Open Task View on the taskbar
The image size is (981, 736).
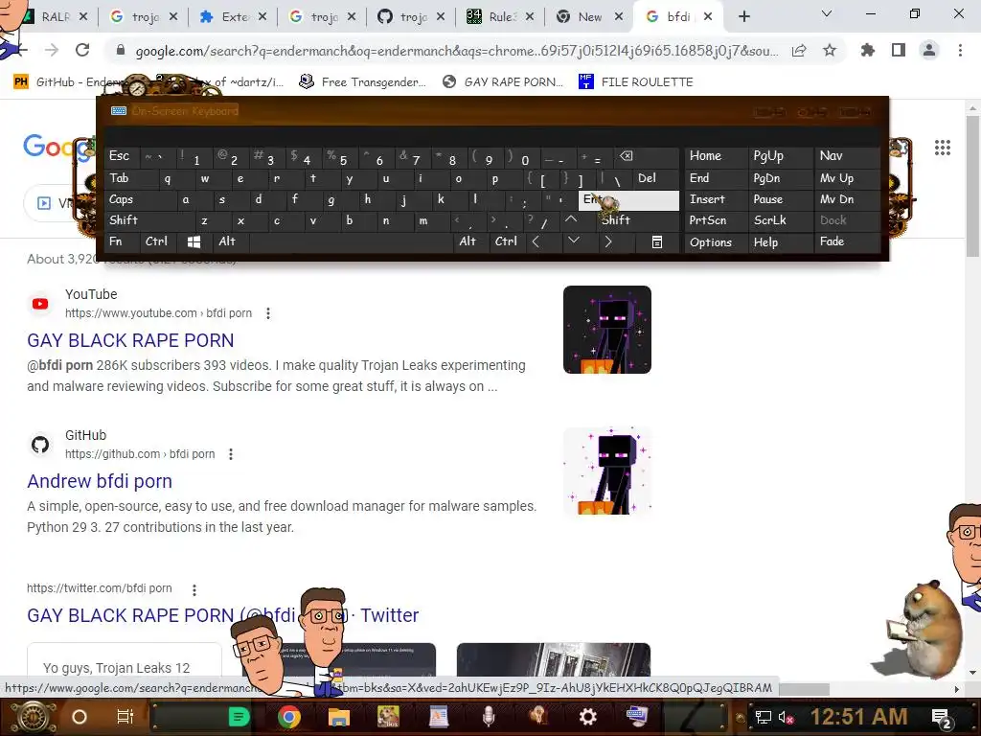[x=125, y=717]
